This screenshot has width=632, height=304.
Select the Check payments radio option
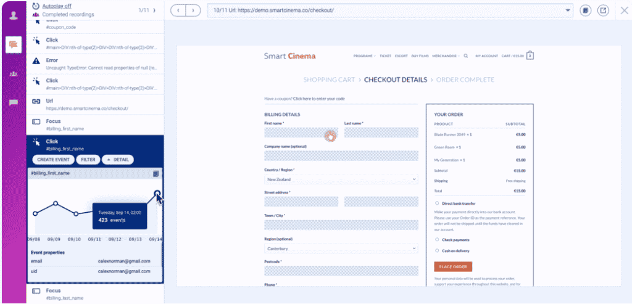[437, 240]
